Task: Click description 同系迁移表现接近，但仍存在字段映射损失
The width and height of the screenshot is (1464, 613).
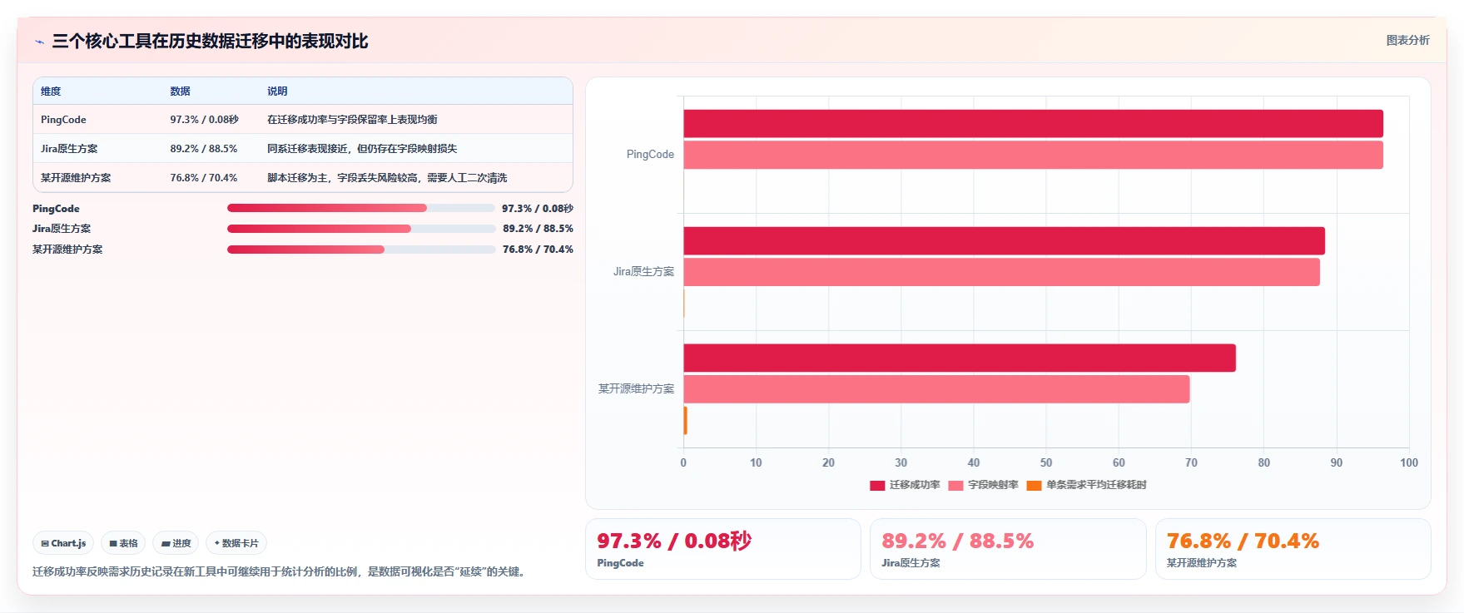Action: coord(362,149)
